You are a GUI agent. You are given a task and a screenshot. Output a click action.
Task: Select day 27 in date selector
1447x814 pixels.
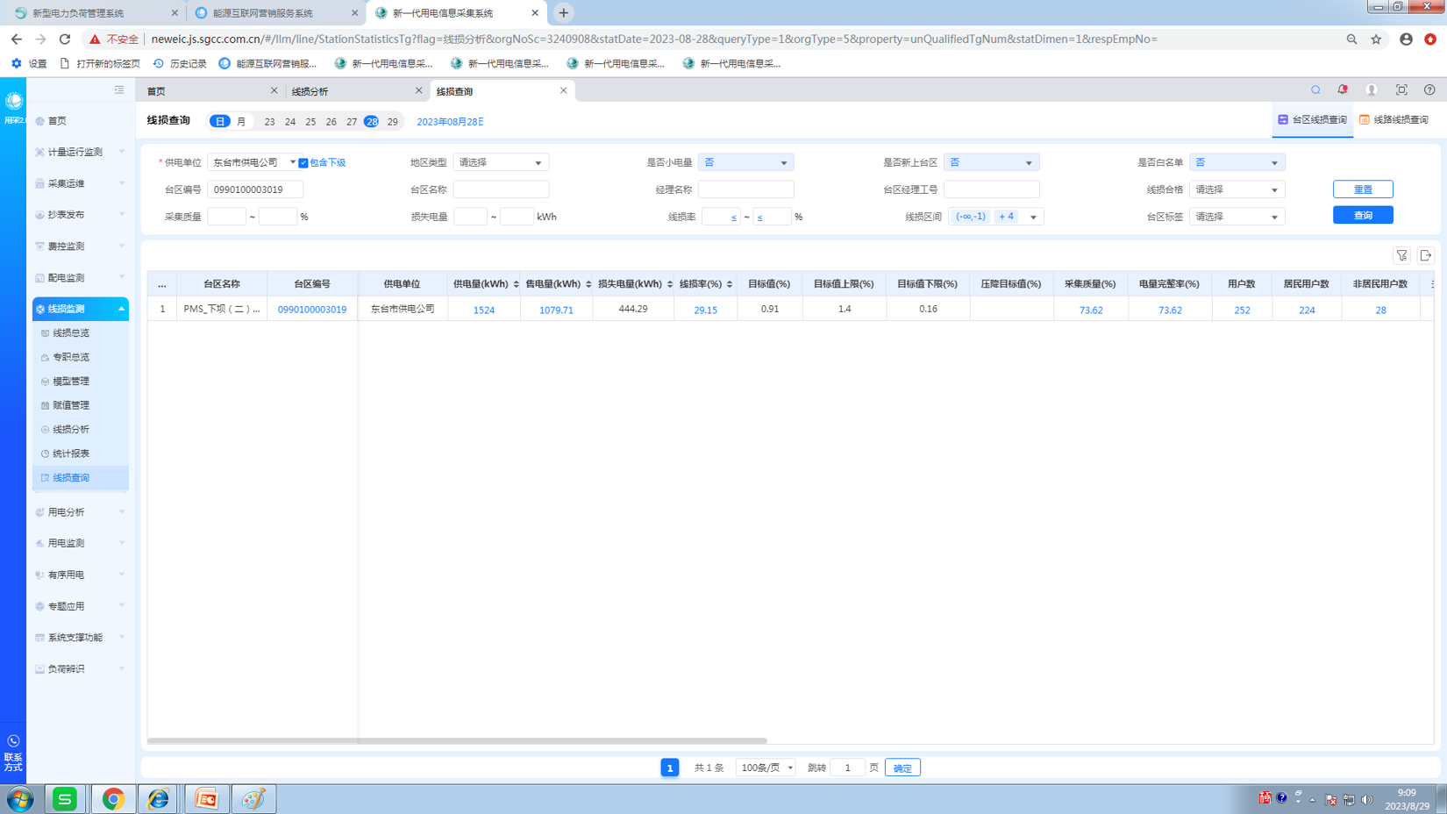(x=352, y=122)
